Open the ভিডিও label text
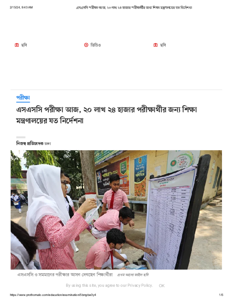233x302 pixels. pyautogui.click(x=96, y=45)
